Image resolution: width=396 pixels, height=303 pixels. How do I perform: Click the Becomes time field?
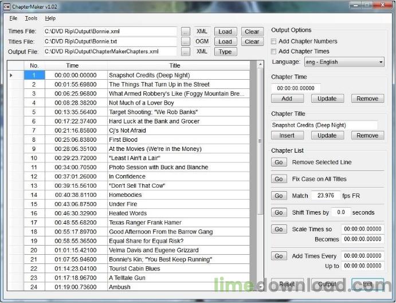coord(363,239)
